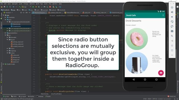This screenshot has height=100, width=179.
Task: Rotate emulator right icon
Action: click(x=172, y=26)
